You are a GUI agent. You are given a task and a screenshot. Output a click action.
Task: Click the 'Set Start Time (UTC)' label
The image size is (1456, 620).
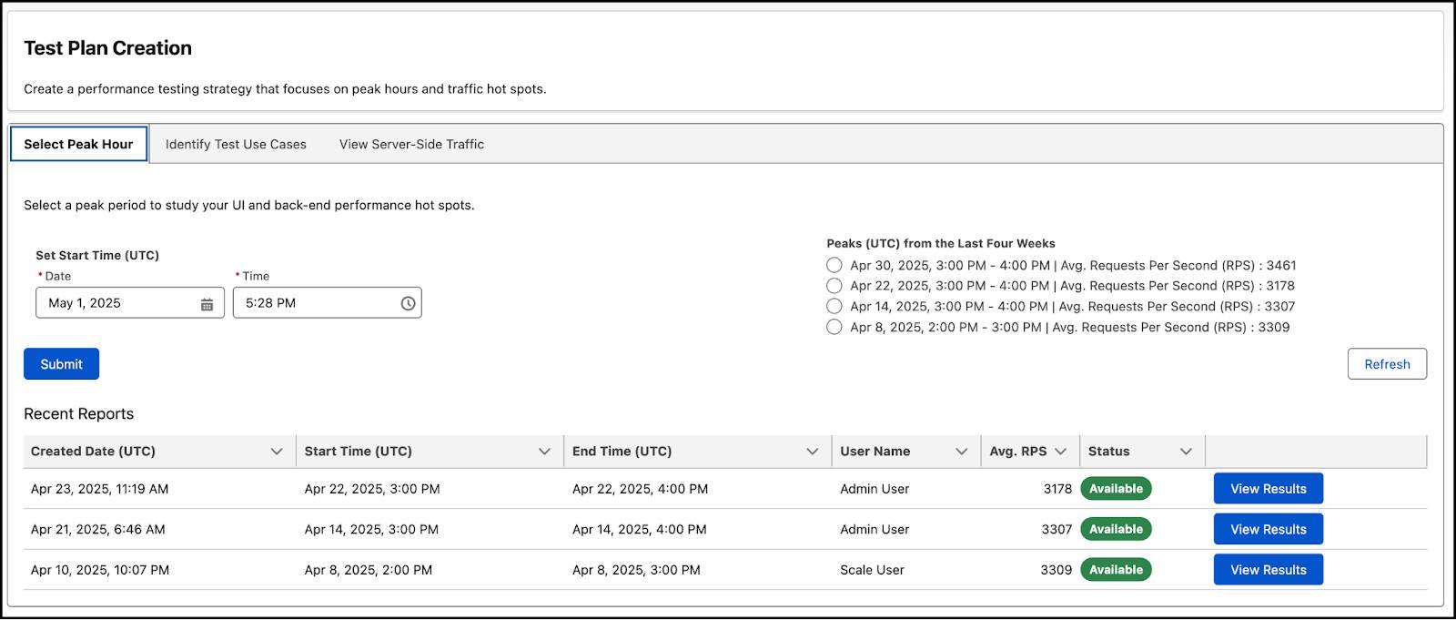(x=97, y=255)
